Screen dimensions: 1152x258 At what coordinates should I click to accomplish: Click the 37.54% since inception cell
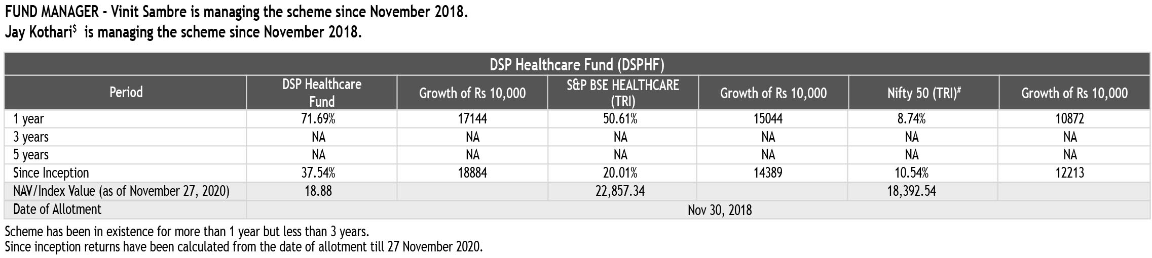point(318,173)
